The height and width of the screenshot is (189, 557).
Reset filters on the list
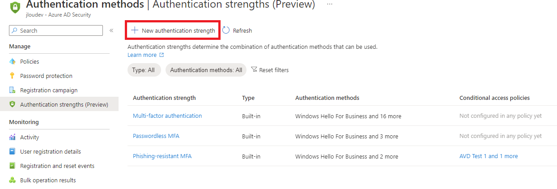coord(270,70)
